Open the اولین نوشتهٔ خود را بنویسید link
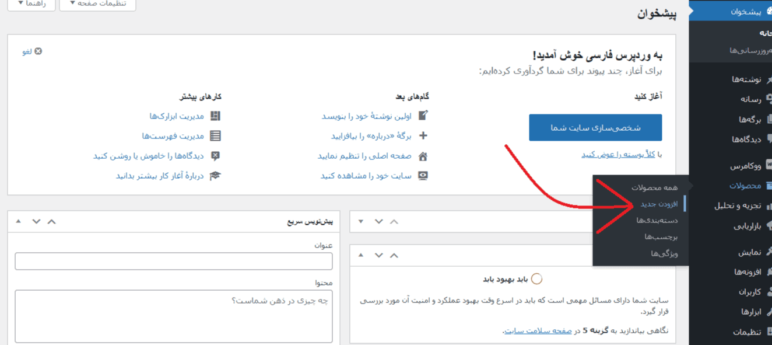The width and height of the screenshot is (772, 345). tap(367, 116)
